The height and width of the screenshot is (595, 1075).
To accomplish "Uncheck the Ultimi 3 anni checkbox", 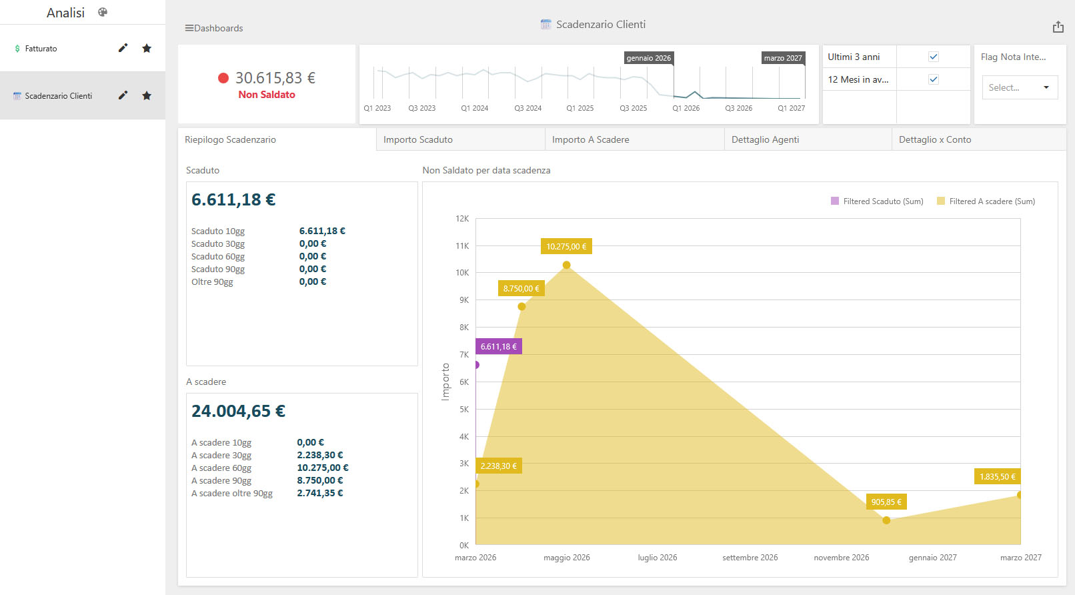I will [934, 57].
